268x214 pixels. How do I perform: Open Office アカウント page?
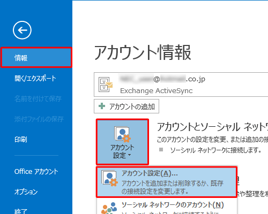pos(36,171)
